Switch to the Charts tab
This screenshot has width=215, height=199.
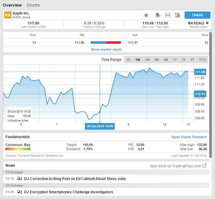[33, 5]
